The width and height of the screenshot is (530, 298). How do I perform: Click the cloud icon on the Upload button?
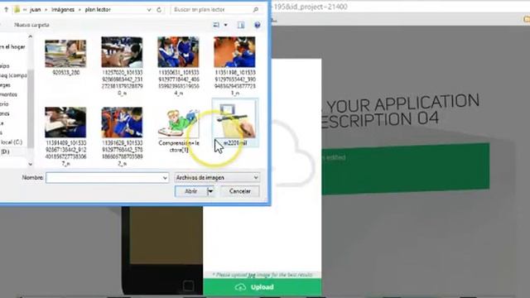pos(240,287)
